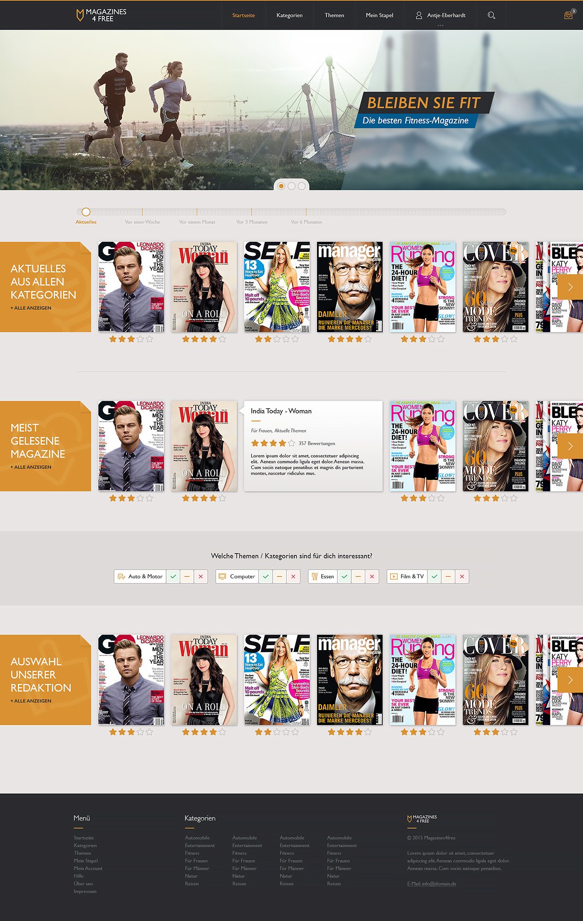The height and width of the screenshot is (921, 583).
Task: Reject Essen topic with red X
Action: [x=372, y=576]
